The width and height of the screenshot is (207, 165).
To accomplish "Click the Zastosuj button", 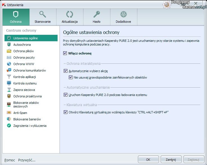I will tap(194, 159).
